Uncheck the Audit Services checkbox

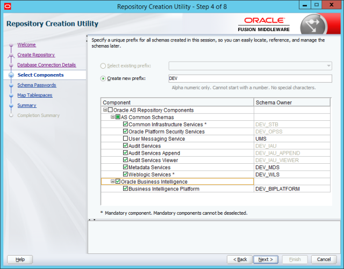pyautogui.click(x=125, y=146)
